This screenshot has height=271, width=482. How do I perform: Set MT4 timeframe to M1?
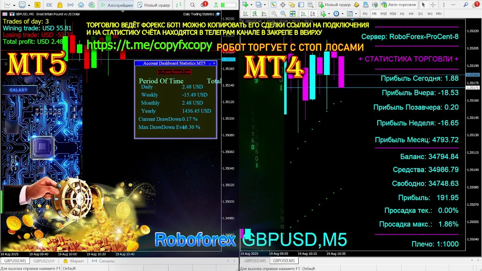tap(365, 14)
